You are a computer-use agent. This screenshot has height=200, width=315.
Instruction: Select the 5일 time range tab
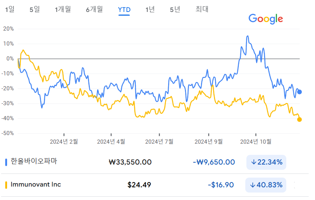point(35,9)
